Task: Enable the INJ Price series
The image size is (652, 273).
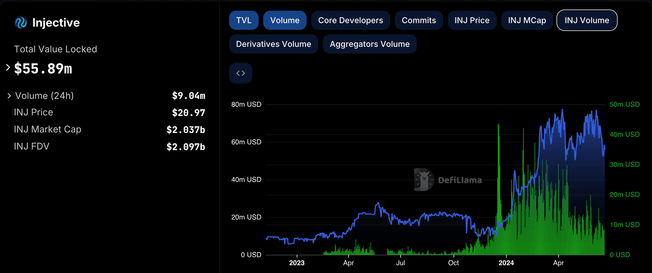Action: [x=472, y=20]
